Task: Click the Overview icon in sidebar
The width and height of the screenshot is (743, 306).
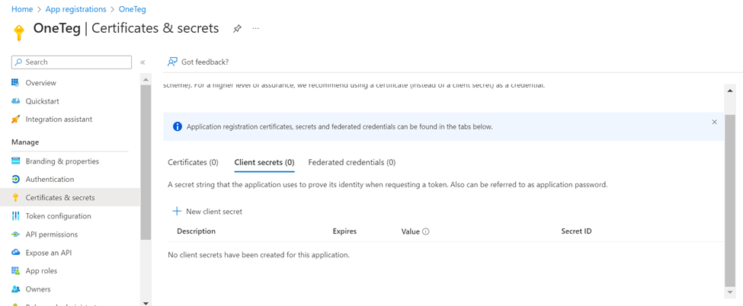Action: point(15,82)
